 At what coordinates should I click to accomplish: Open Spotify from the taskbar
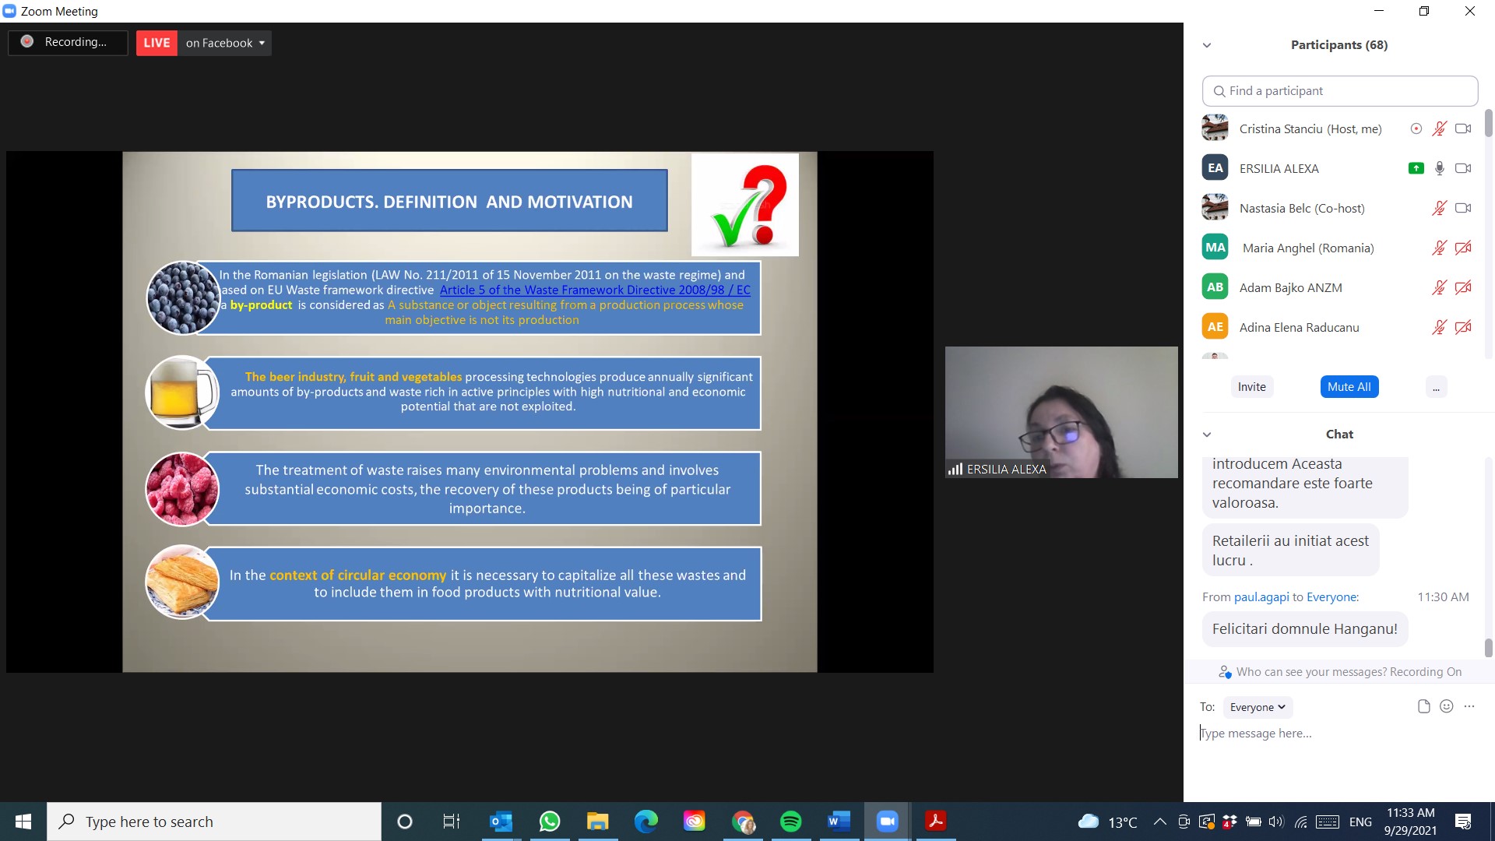tap(790, 822)
